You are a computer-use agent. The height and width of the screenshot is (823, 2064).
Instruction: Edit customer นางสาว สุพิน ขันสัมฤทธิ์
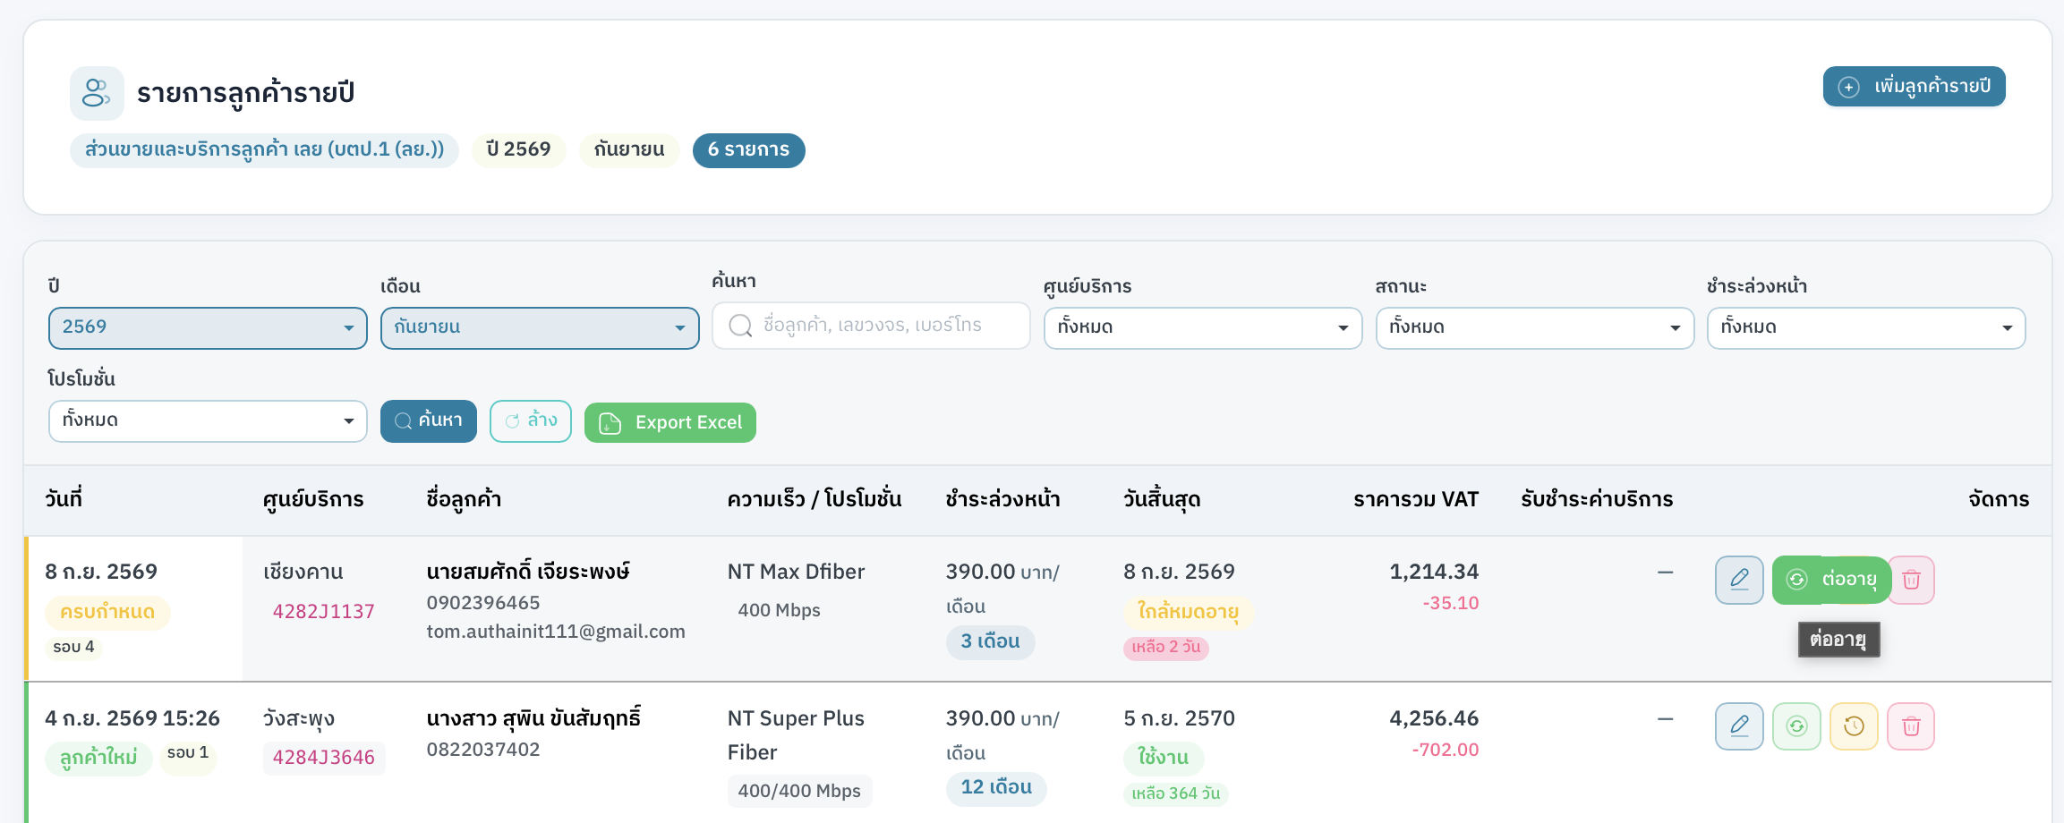pos(1739,726)
